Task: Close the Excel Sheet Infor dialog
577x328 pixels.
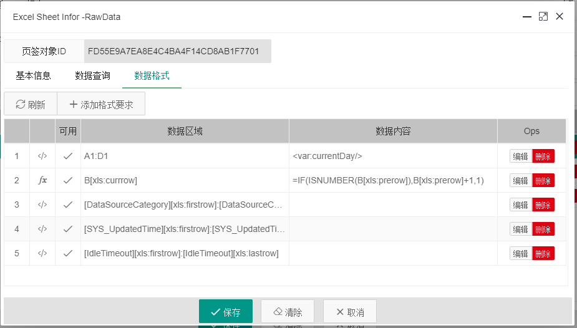Action: point(560,16)
